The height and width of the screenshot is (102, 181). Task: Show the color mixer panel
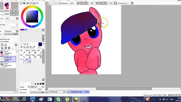(x=31, y=3)
